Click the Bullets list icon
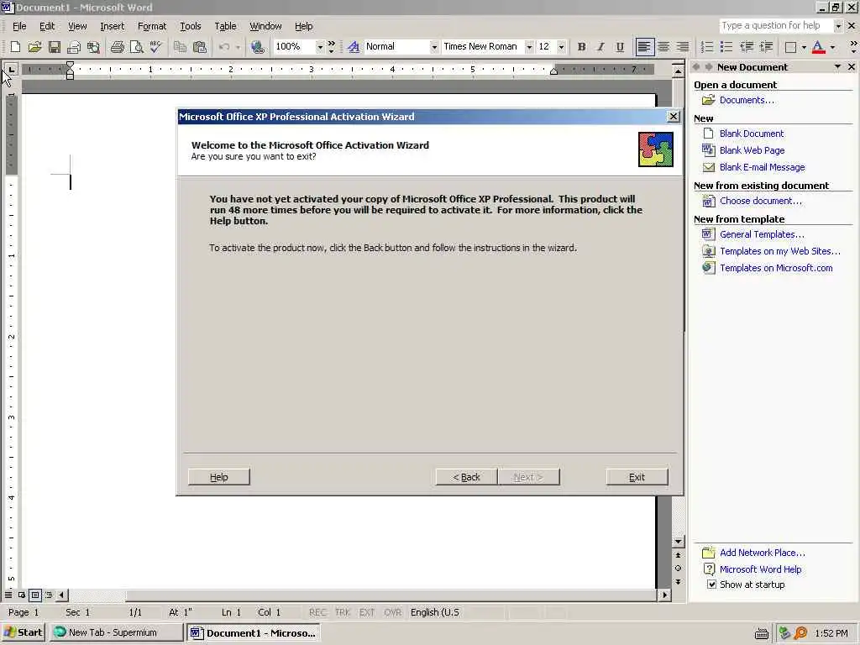 pyautogui.click(x=726, y=47)
